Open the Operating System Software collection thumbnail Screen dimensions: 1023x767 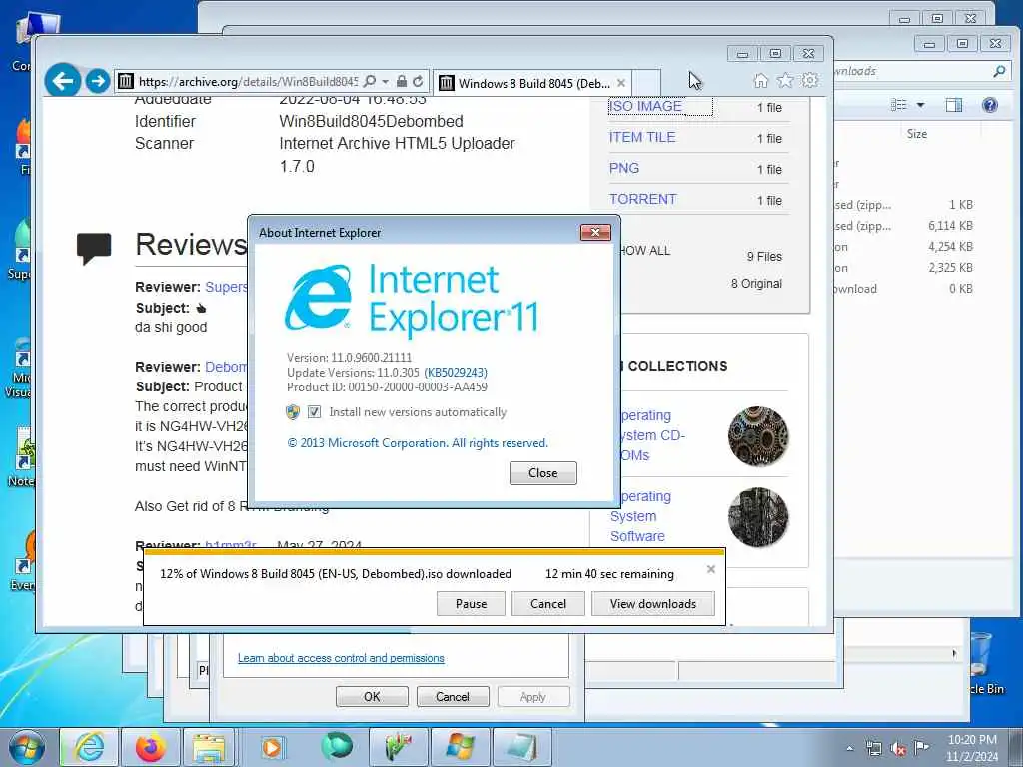758,517
